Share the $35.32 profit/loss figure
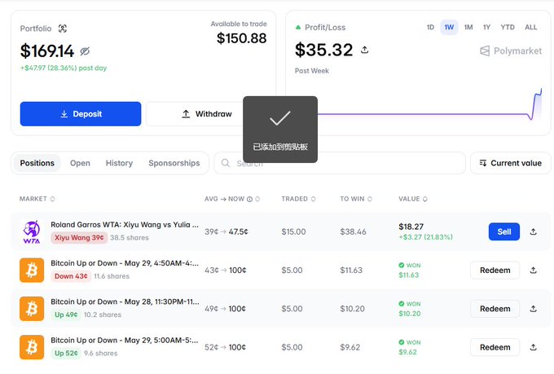The image size is (554, 374). [365, 50]
